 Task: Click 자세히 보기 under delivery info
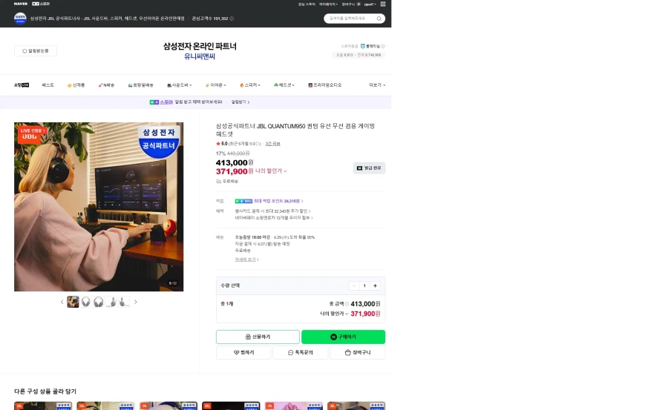click(246, 259)
